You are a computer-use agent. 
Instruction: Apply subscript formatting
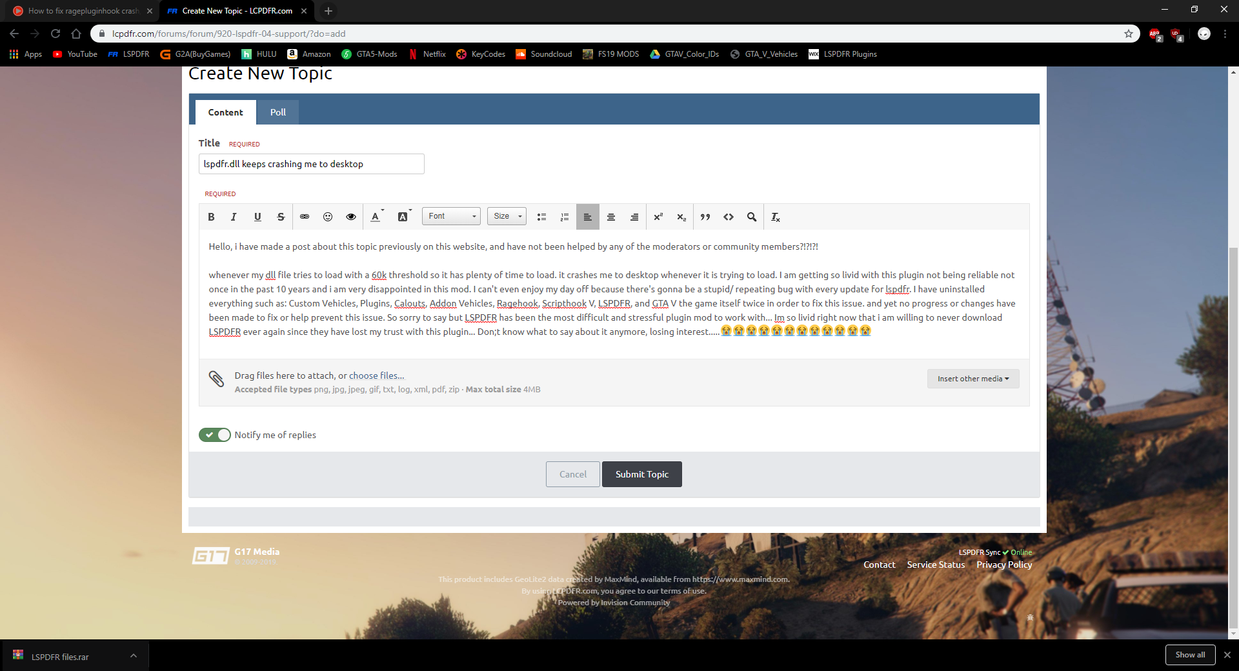(681, 217)
